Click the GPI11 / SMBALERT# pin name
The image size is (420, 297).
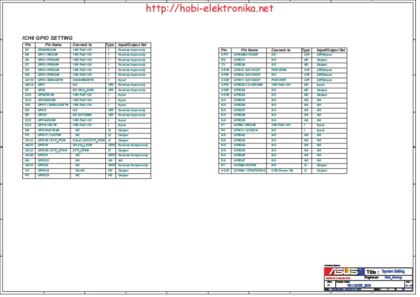coord(53,105)
